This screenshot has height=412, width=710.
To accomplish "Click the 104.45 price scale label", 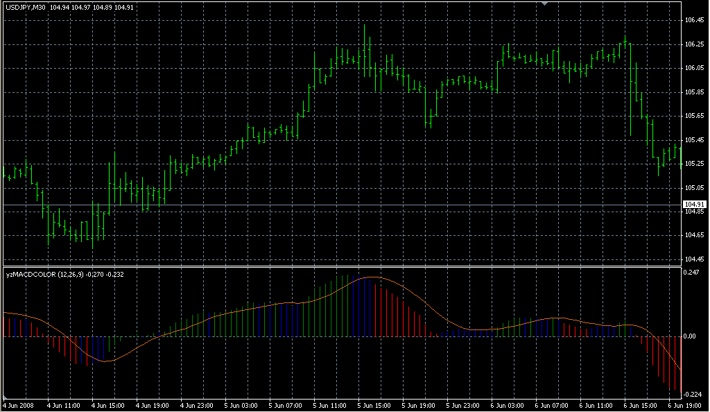I will point(694,259).
